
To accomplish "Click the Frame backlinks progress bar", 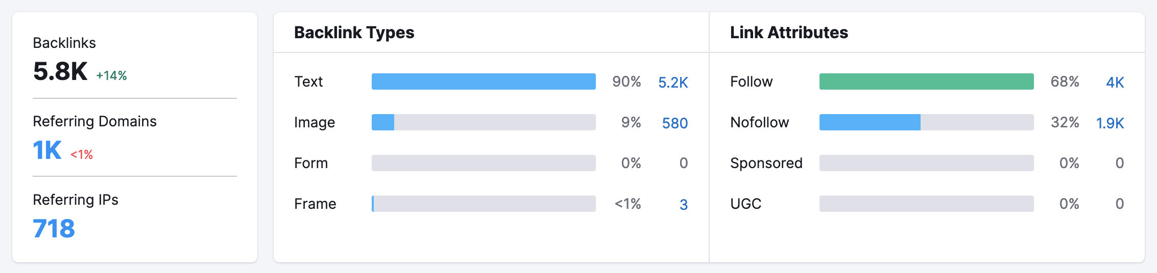I will [483, 204].
